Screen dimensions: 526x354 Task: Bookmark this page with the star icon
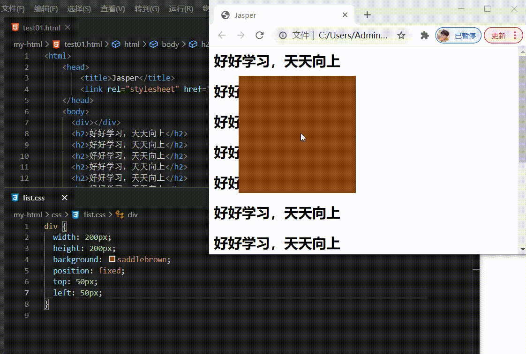pos(401,35)
